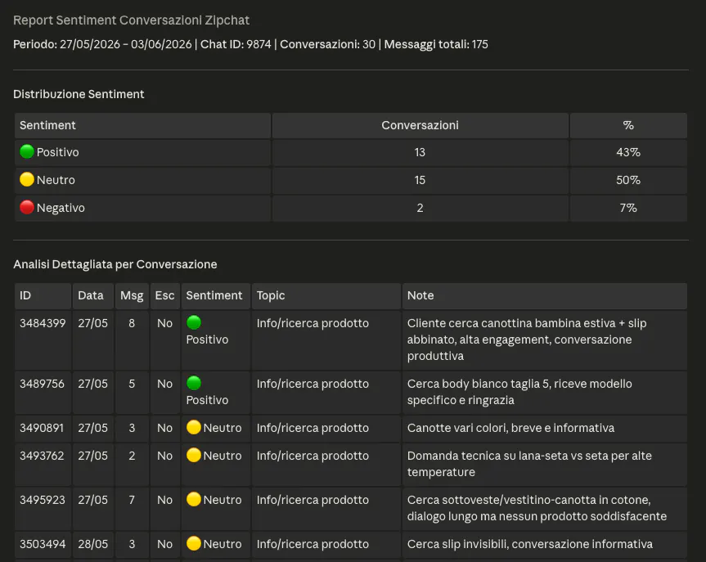Click note about 'sottoveste/vestitino-canotta in cotone'
The height and width of the screenshot is (562, 706).
pos(537,508)
